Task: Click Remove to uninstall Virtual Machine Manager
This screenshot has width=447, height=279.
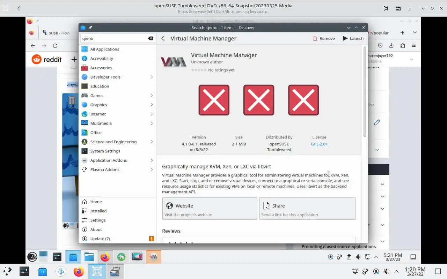Action: pyautogui.click(x=324, y=38)
